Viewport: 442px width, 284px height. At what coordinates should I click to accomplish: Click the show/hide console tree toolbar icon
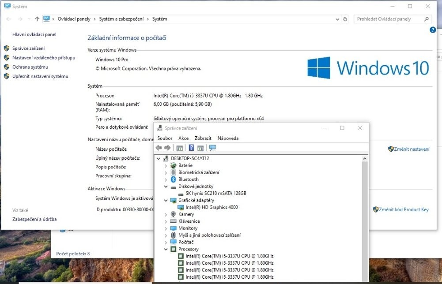(180, 148)
